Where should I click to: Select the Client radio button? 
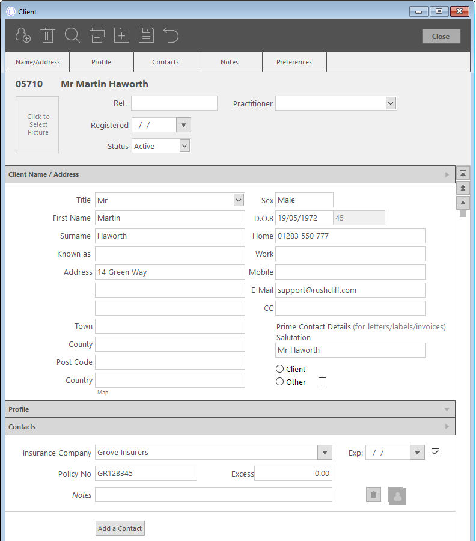coord(279,369)
